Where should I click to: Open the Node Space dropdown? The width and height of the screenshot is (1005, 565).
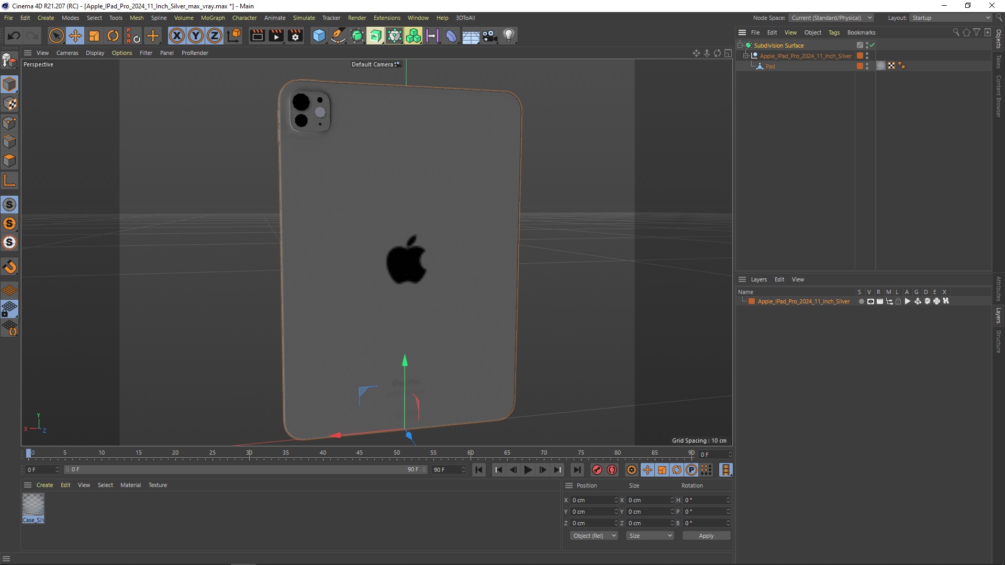pos(832,18)
